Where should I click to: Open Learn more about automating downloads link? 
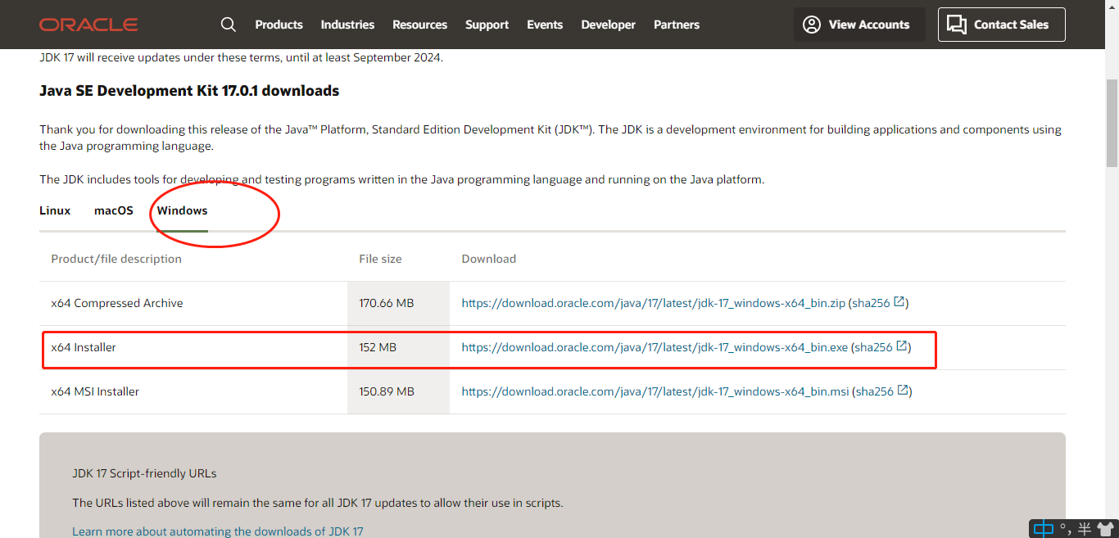(x=218, y=531)
